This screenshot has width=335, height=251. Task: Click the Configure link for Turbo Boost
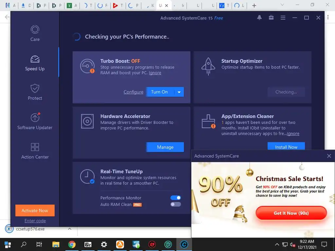click(x=133, y=92)
